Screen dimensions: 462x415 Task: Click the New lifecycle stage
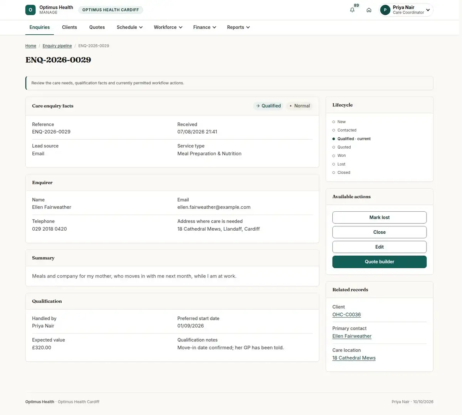341,122
